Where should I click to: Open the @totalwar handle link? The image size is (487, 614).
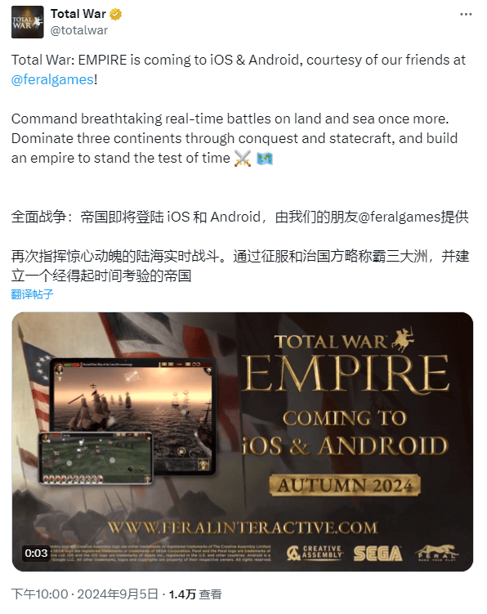pyautogui.click(x=79, y=30)
